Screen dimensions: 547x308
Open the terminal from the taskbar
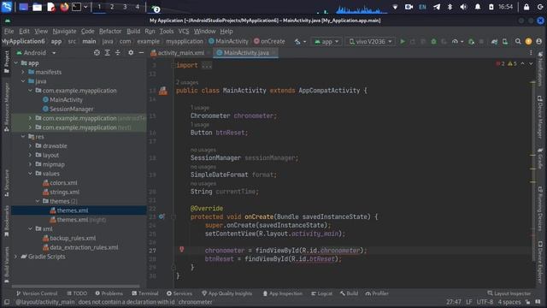tap(76, 7)
